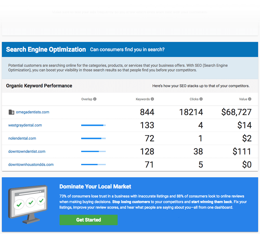
Task: Open the nolendental.com website link
Action: click(x=22, y=138)
